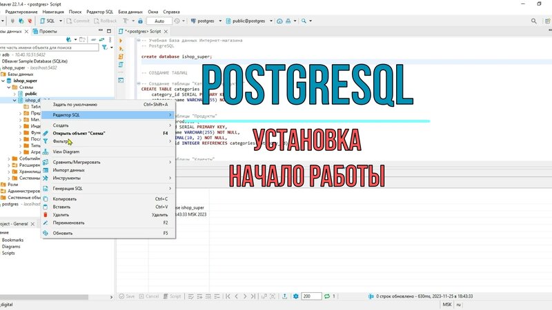Open the SQL editor toolbar button
The height and width of the screenshot is (310, 552).
click(x=48, y=21)
